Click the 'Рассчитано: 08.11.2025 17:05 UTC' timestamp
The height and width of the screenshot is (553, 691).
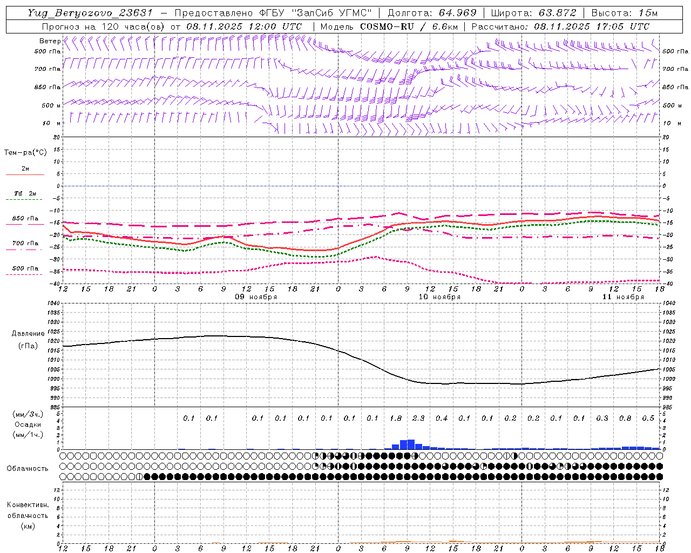point(560,26)
